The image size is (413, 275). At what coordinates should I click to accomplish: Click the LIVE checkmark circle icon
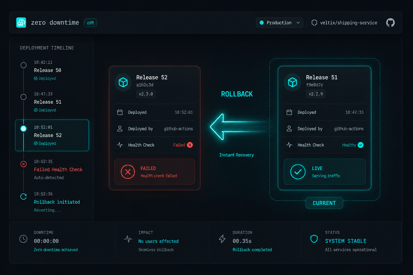click(298, 172)
